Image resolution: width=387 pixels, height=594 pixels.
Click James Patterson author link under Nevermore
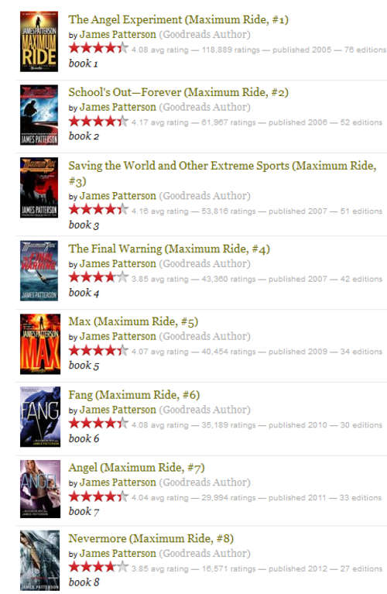coord(118,553)
